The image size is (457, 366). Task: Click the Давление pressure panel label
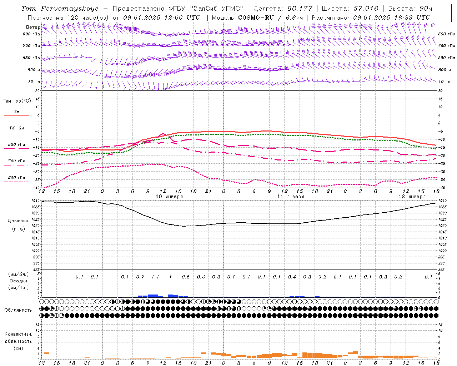pos(19,221)
